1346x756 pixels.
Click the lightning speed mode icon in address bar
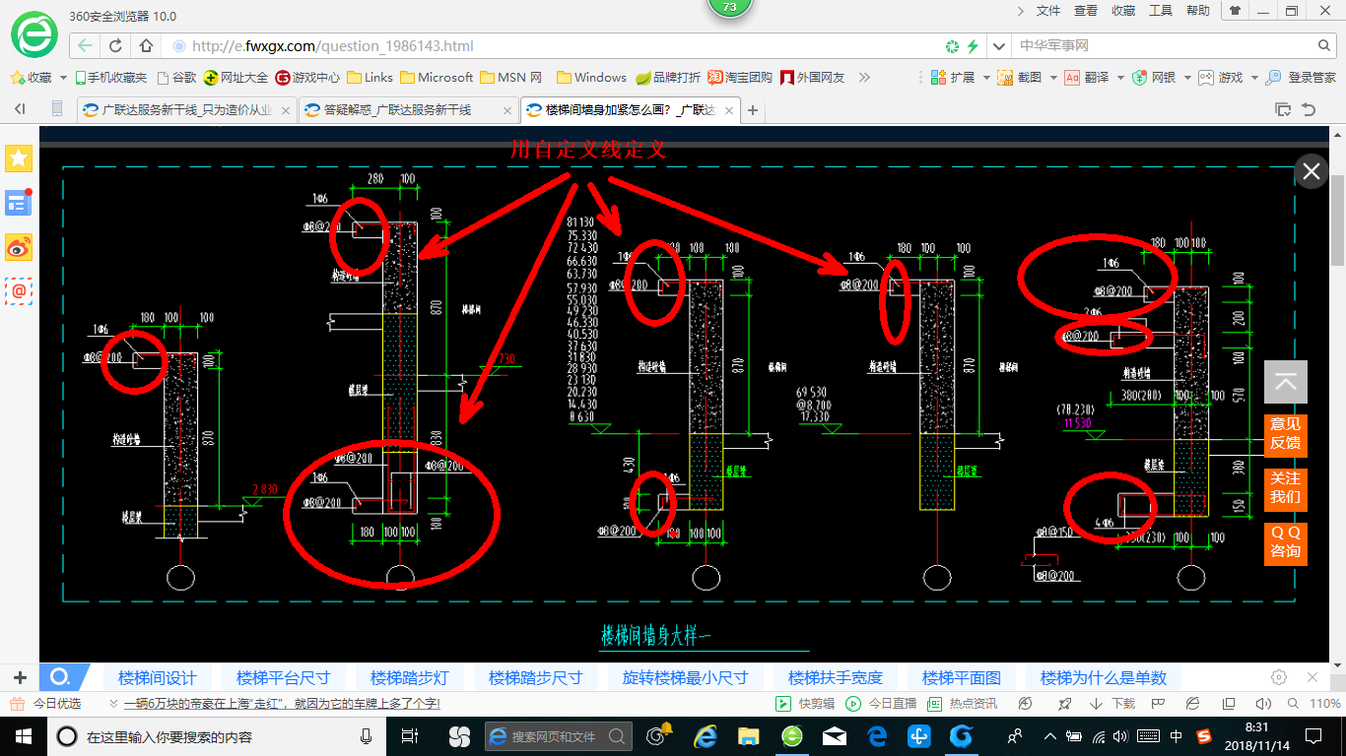[973, 46]
